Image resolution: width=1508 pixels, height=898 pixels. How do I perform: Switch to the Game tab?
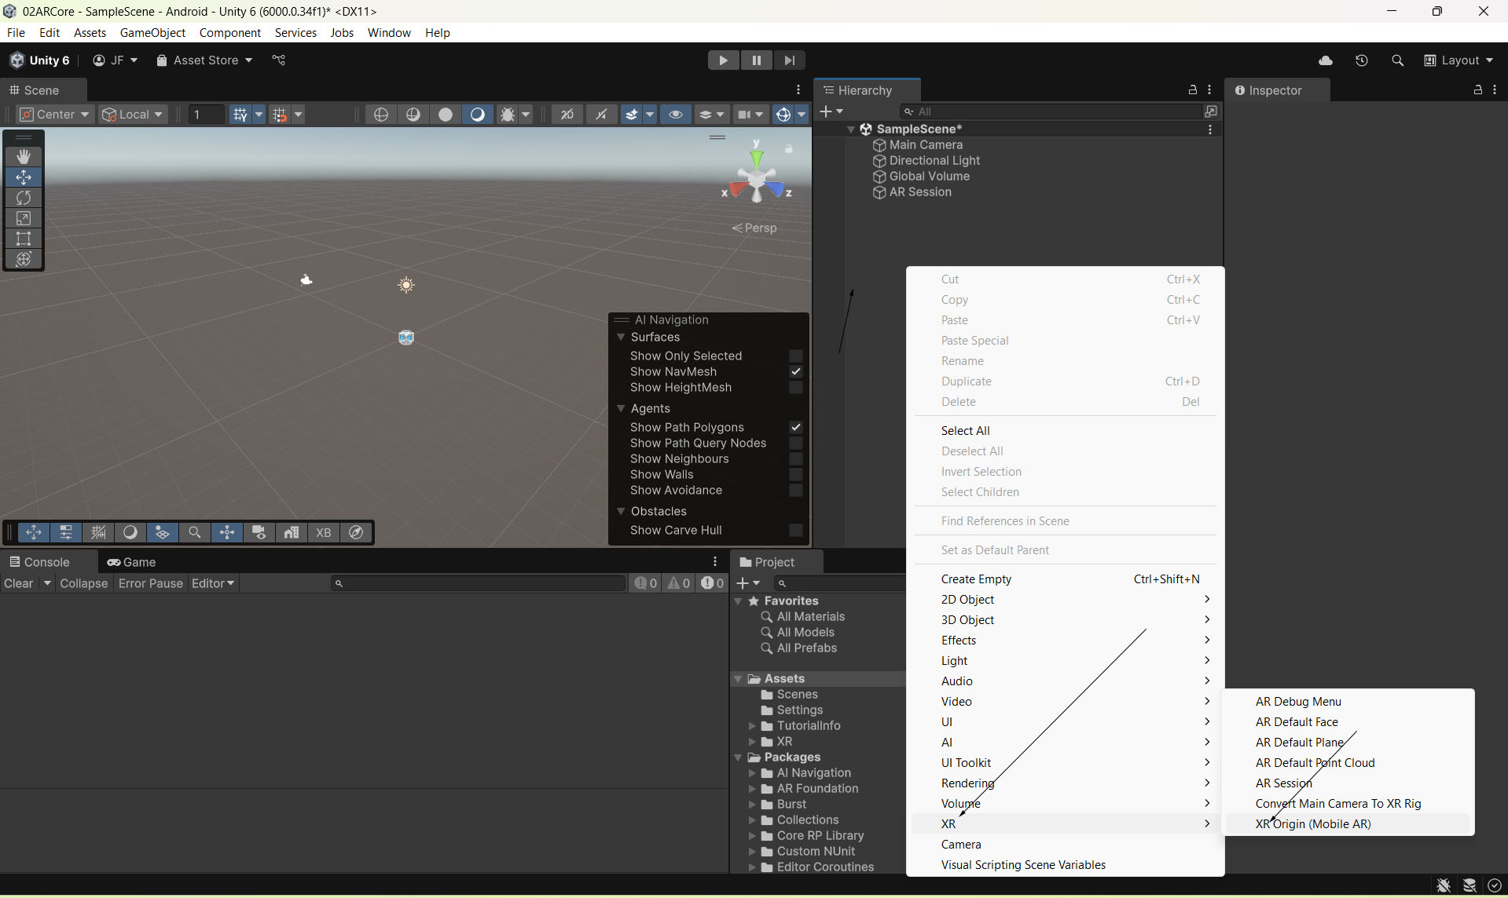point(132,562)
